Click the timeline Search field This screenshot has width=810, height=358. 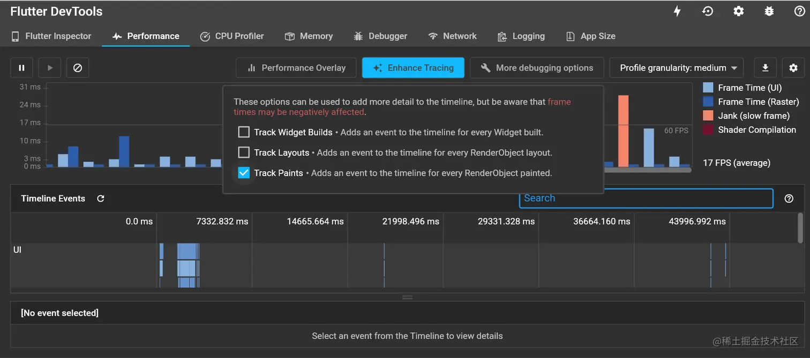tap(646, 198)
